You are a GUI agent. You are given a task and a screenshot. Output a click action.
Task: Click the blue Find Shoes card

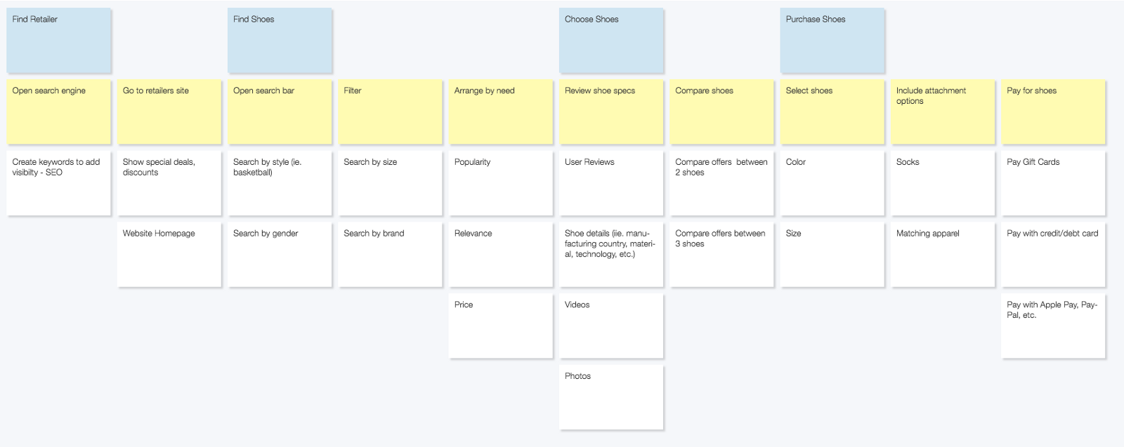(280, 40)
